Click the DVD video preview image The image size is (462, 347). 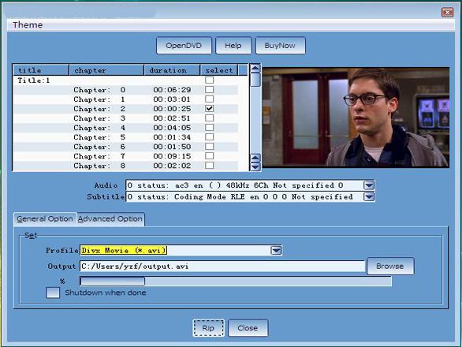[356, 118]
